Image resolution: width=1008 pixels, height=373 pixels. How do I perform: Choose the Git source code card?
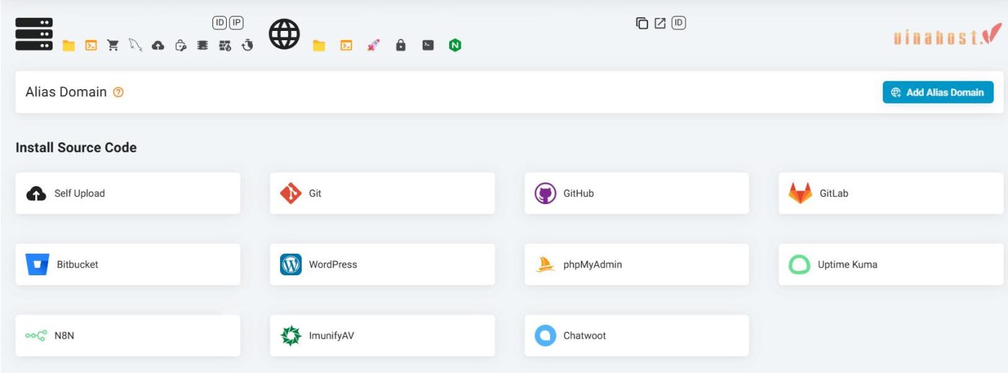coord(382,193)
